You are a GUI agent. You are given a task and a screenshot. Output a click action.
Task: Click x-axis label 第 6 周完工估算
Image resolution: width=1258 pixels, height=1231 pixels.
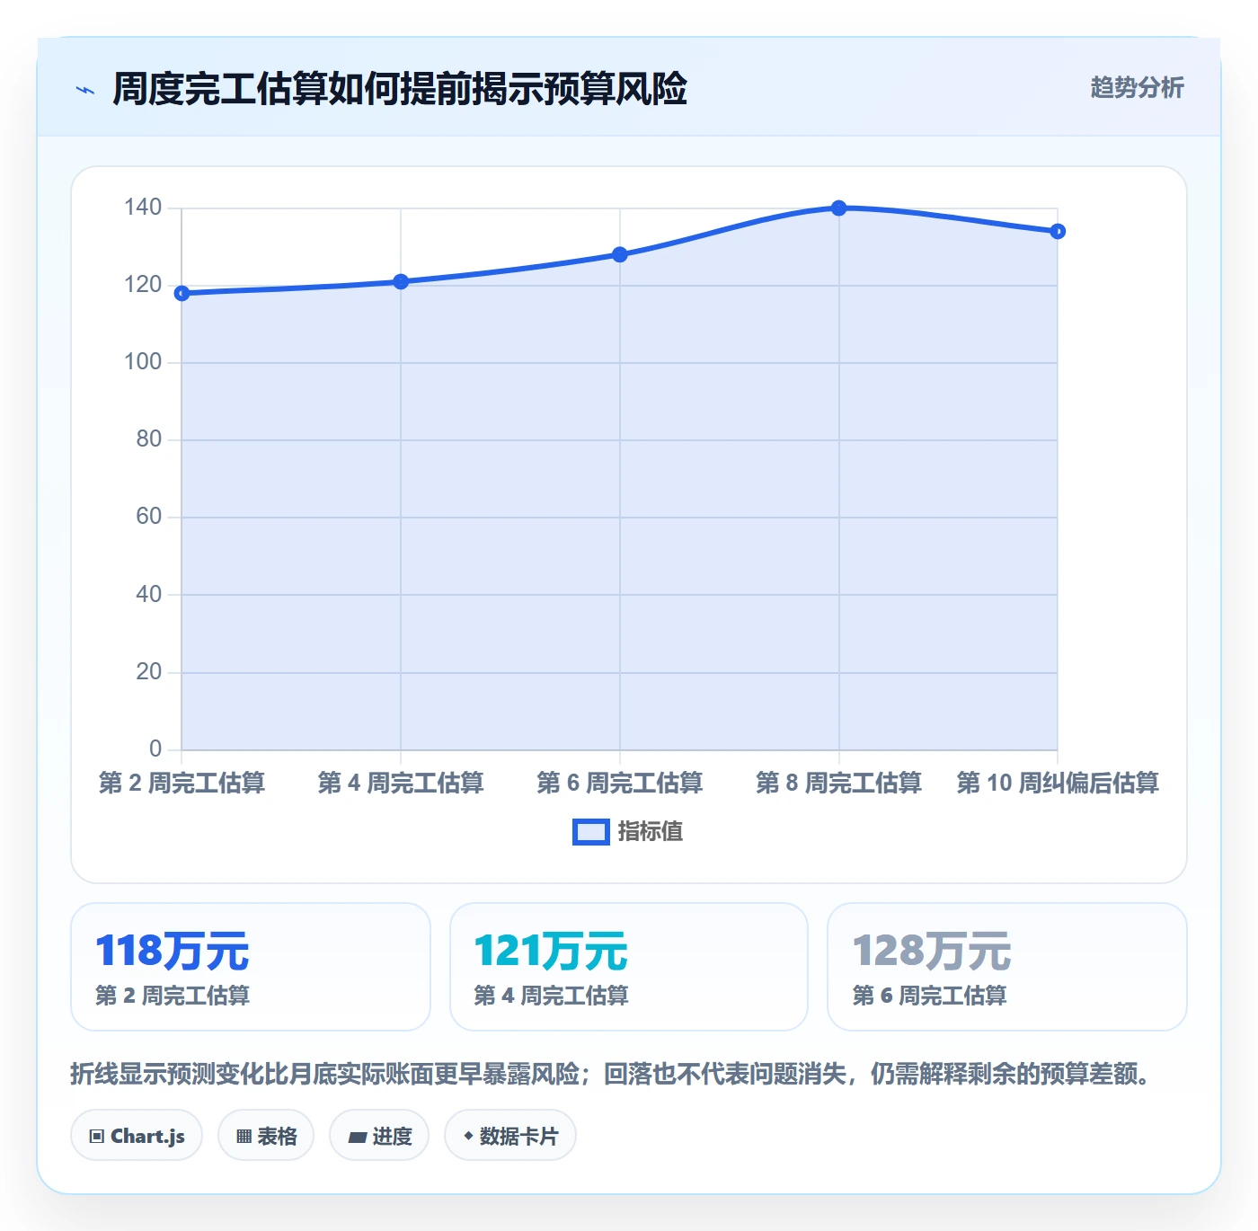(x=620, y=783)
